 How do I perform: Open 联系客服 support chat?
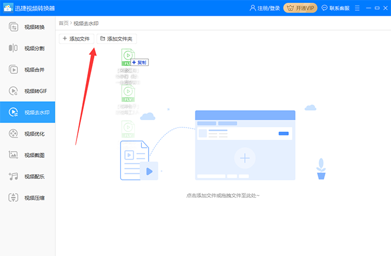pyautogui.click(x=335, y=8)
